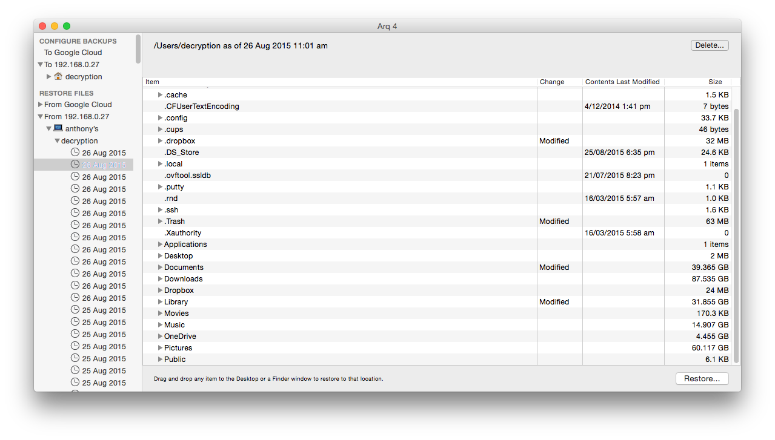Expand the .cache folder
The image size is (775, 440).
[x=161, y=95]
